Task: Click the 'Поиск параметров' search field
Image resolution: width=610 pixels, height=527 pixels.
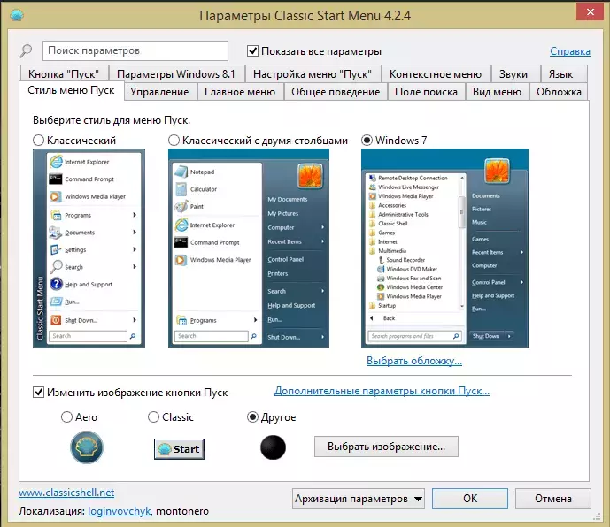Action: click(x=135, y=51)
